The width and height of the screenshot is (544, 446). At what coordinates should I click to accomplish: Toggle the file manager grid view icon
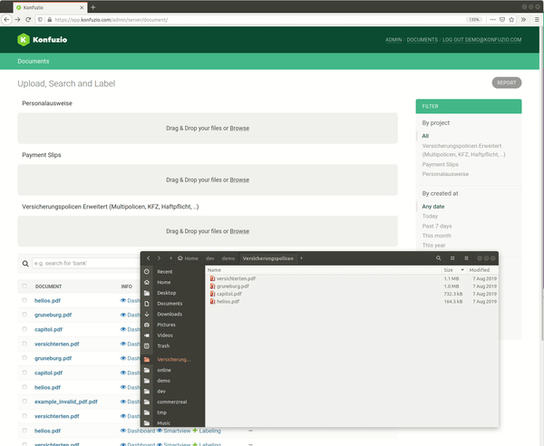[x=453, y=258]
